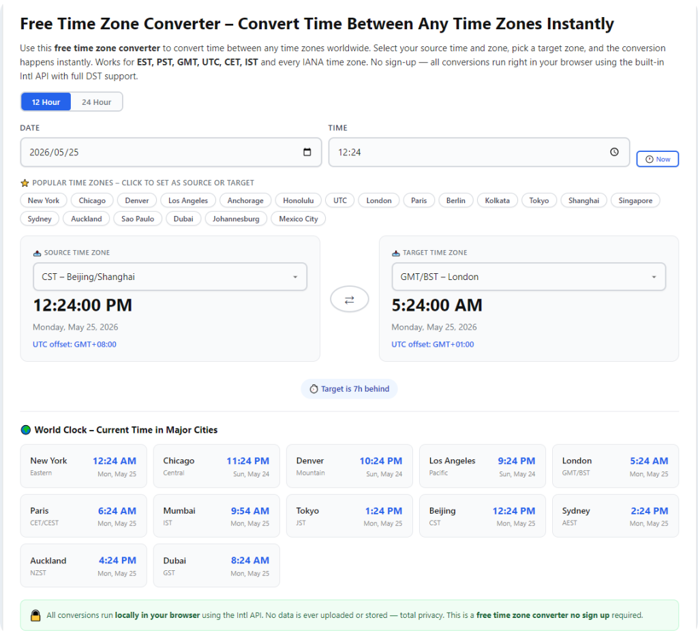Click the globe icon beside World Clock heading

[26, 430]
